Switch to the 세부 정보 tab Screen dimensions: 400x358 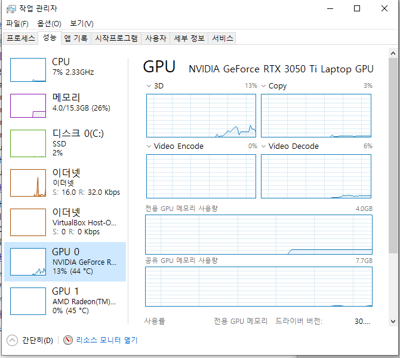click(189, 38)
